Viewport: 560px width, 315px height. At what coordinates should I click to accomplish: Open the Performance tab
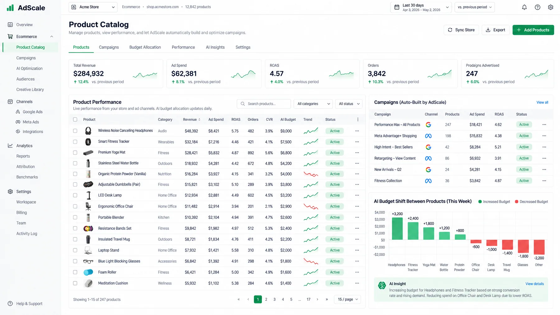click(x=183, y=47)
